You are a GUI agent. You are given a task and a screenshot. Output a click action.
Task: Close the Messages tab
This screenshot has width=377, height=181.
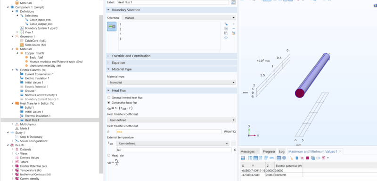coord(257,151)
